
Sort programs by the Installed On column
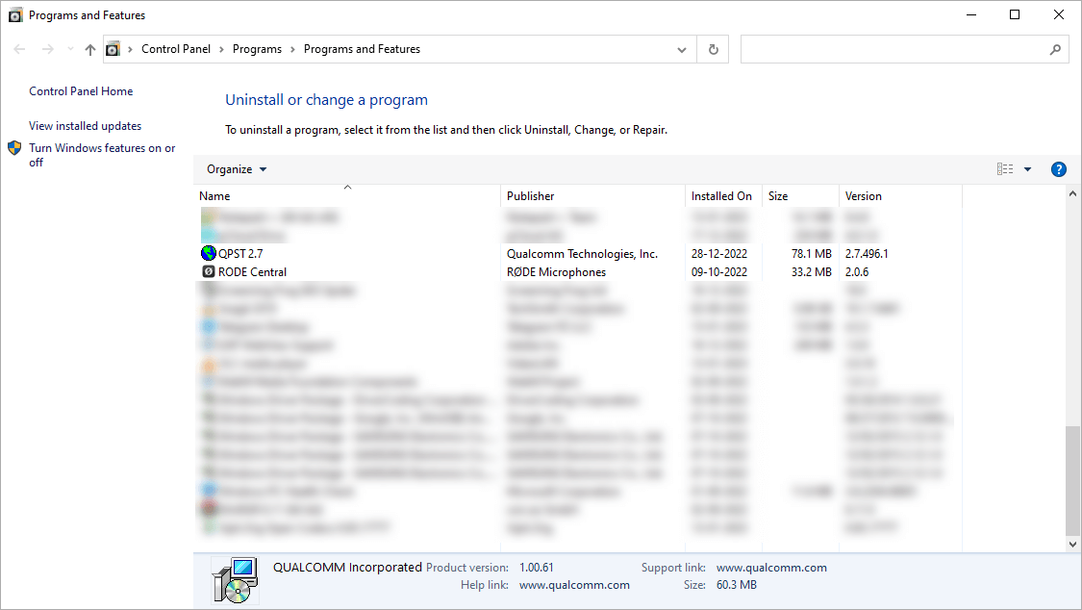coord(722,195)
